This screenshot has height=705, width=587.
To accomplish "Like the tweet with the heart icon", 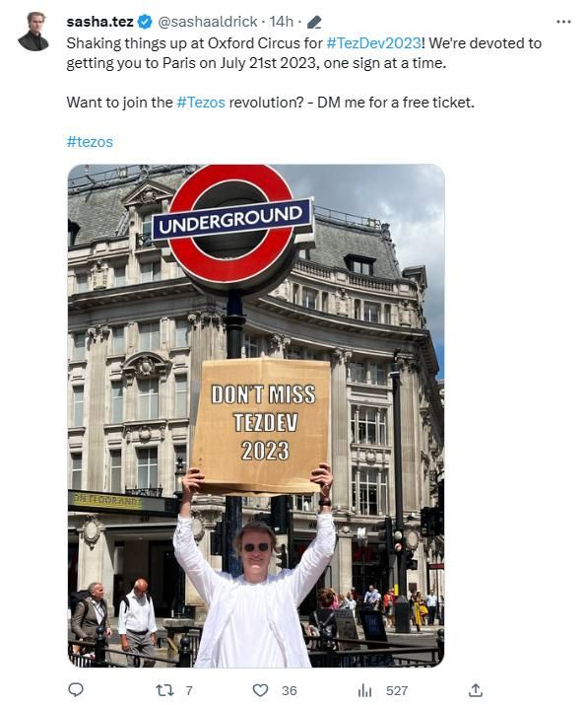I will (x=260, y=690).
